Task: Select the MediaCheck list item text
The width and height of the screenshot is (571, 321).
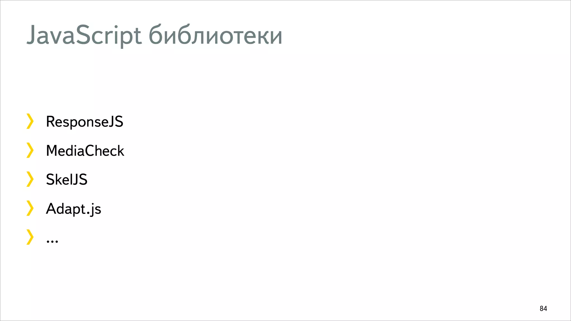Action: [85, 151]
